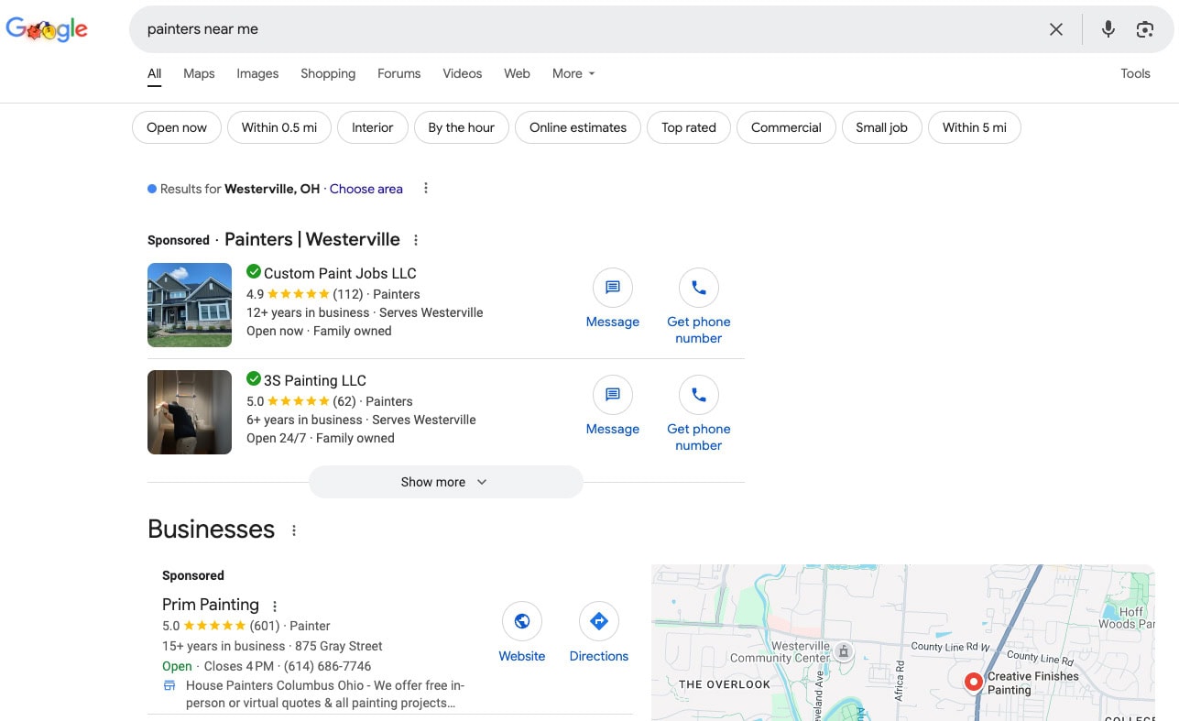The height and width of the screenshot is (721, 1179).
Task: Toggle the Top rated filter
Action: 688,127
